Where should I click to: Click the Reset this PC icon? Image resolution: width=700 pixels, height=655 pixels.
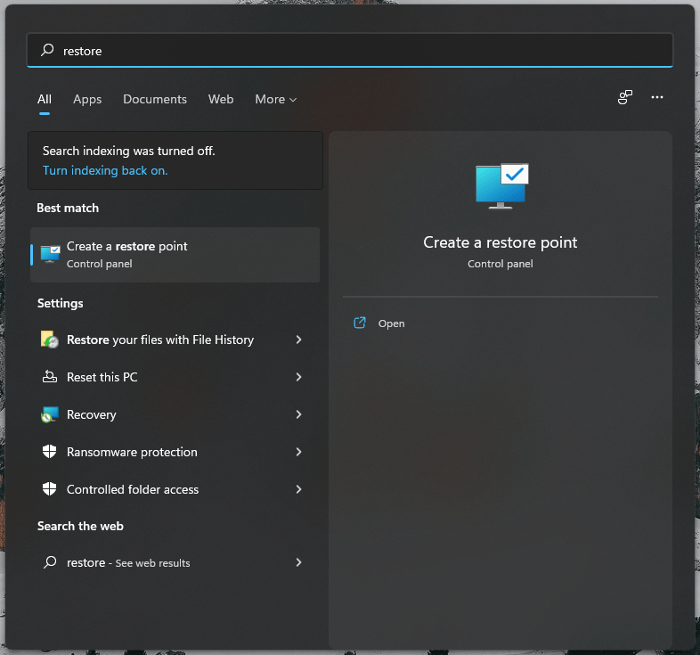(x=50, y=377)
